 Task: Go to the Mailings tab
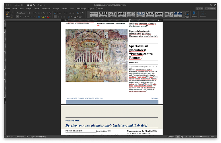pyautogui.click(x=56, y=9)
